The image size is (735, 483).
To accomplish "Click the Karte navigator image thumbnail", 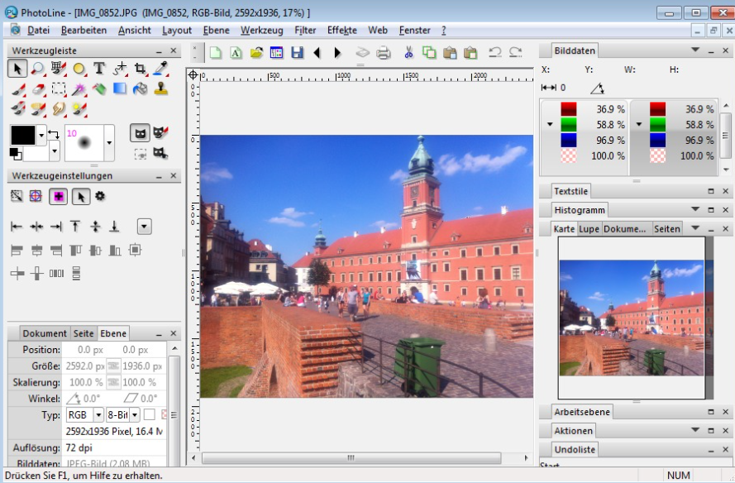I will pos(631,317).
